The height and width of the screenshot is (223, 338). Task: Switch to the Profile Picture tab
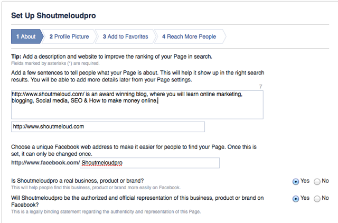point(70,36)
